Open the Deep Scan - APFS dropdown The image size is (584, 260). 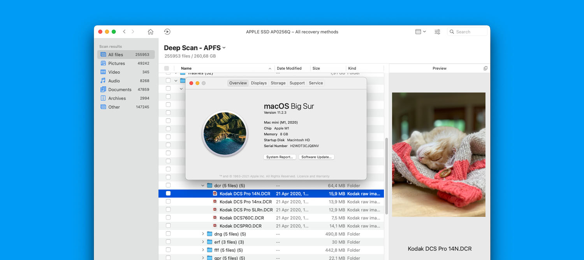(x=195, y=48)
